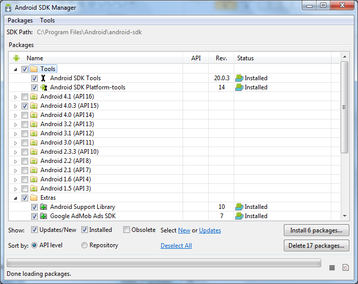This screenshot has width=358, height=284.
Task: Click Android 2.1 (API 7) package icon
Action: (x=34, y=170)
